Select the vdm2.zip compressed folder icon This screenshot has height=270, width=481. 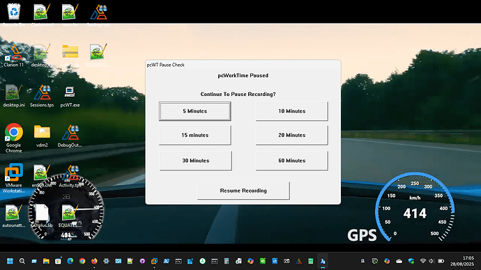coord(70,56)
